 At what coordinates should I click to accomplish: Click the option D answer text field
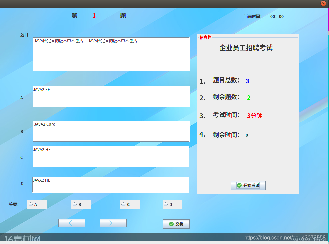pyautogui.click(x=111, y=184)
